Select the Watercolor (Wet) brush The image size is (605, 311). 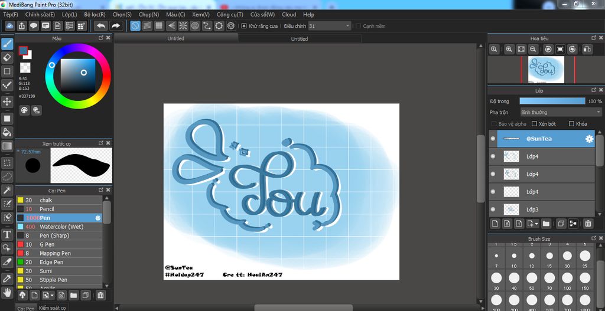coord(59,227)
